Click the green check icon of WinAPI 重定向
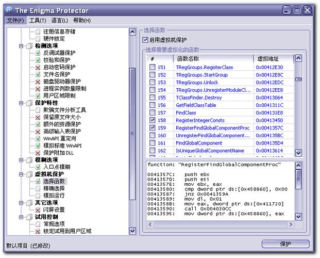320x258 pixels. (x=38, y=139)
